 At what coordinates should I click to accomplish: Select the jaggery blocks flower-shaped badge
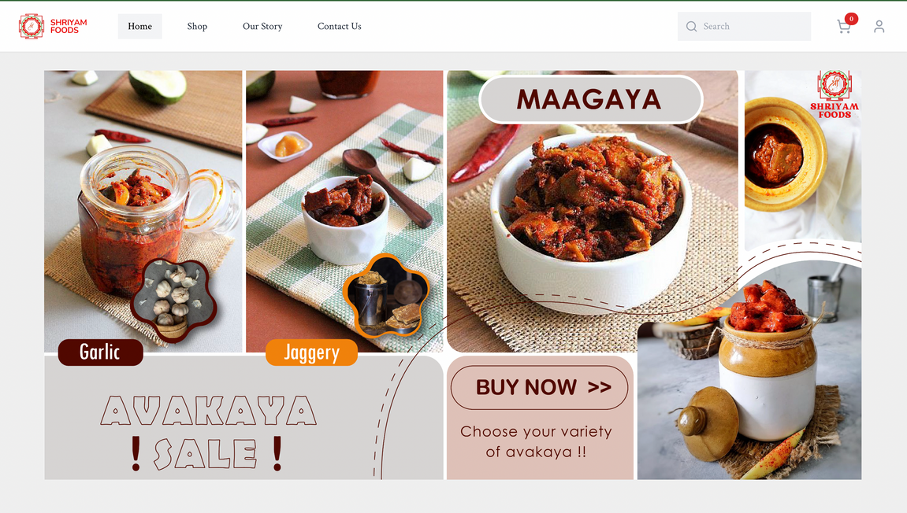point(386,296)
